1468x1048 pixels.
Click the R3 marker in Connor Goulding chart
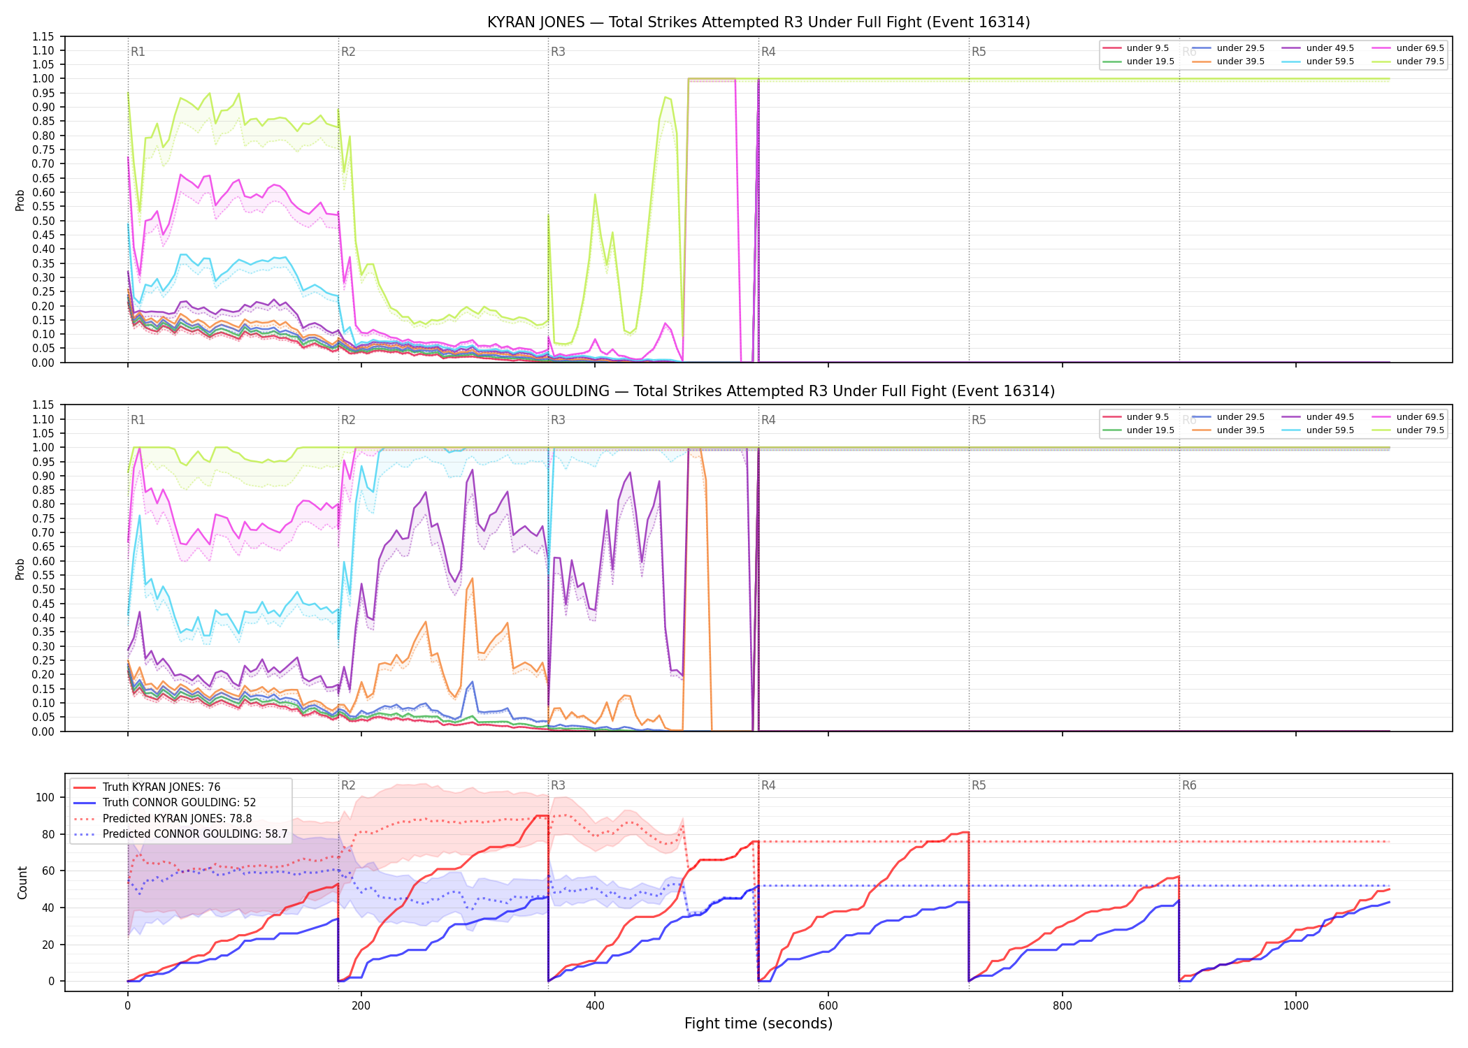tap(558, 420)
